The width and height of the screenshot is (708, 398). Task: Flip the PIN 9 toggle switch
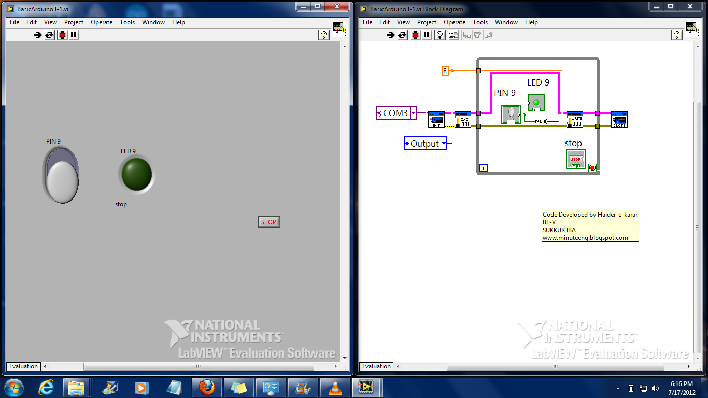tap(61, 175)
